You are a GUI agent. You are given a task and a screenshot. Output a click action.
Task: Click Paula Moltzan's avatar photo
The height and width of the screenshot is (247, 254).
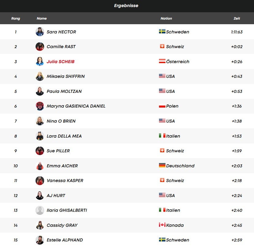(x=40, y=91)
